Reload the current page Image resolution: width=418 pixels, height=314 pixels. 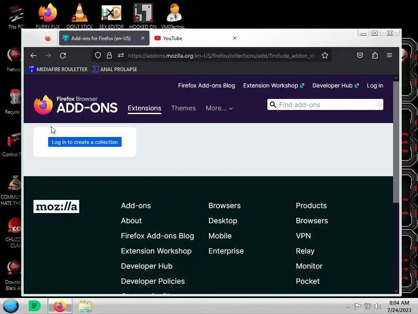pyautogui.click(x=63, y=56)
